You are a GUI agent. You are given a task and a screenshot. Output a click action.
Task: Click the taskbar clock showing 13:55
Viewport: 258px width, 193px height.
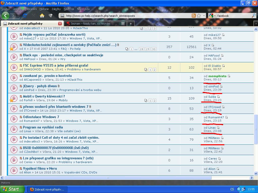251,189
